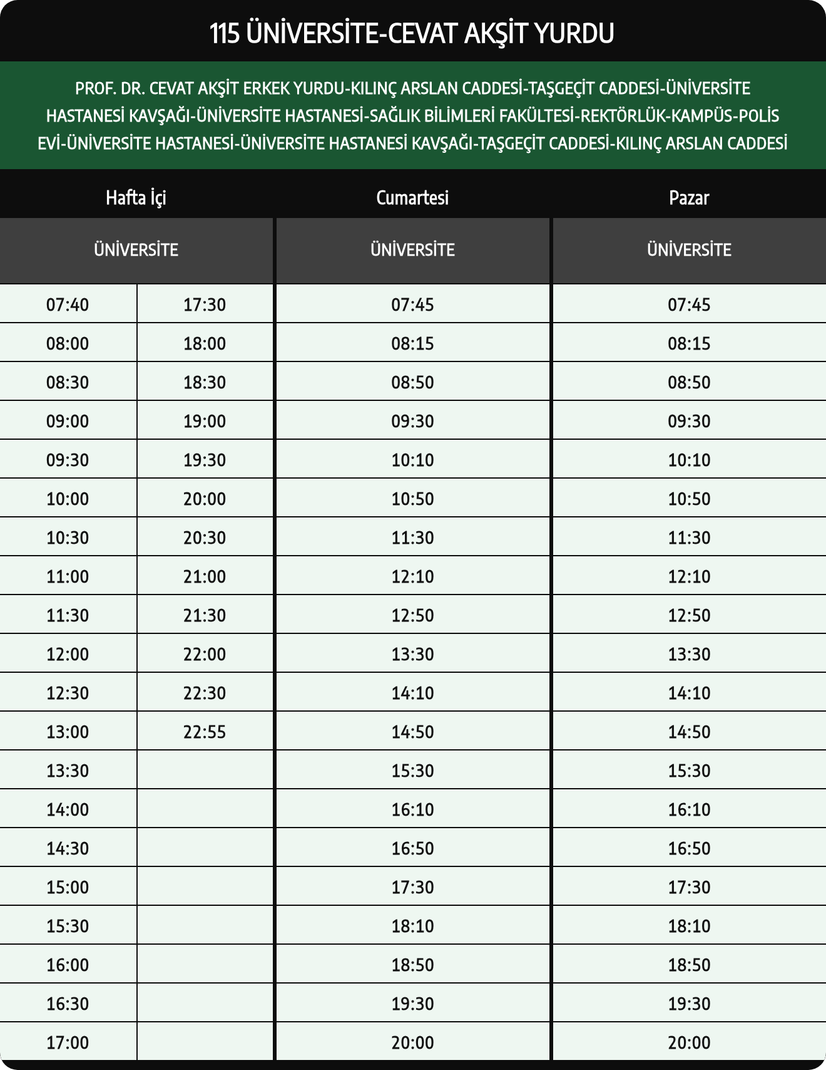Screen dimensions: 826x1070
Task: Select the Pazar column header
Action: 689,198
